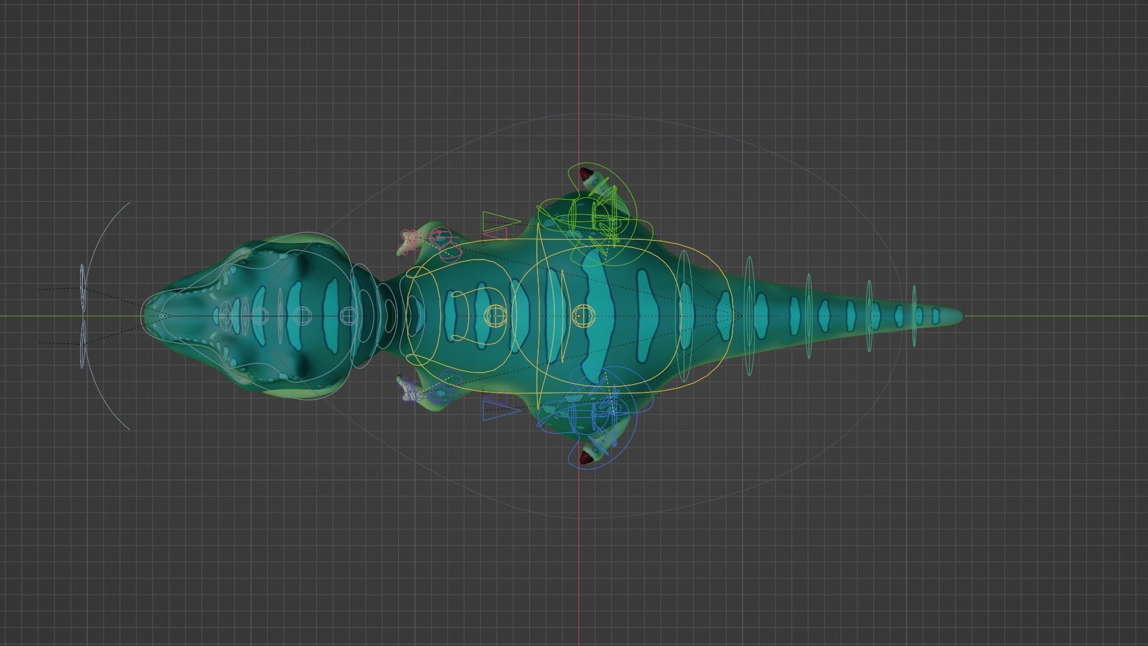
Task: Click the white sphere control nearest the neck
Action: [349, 315]
